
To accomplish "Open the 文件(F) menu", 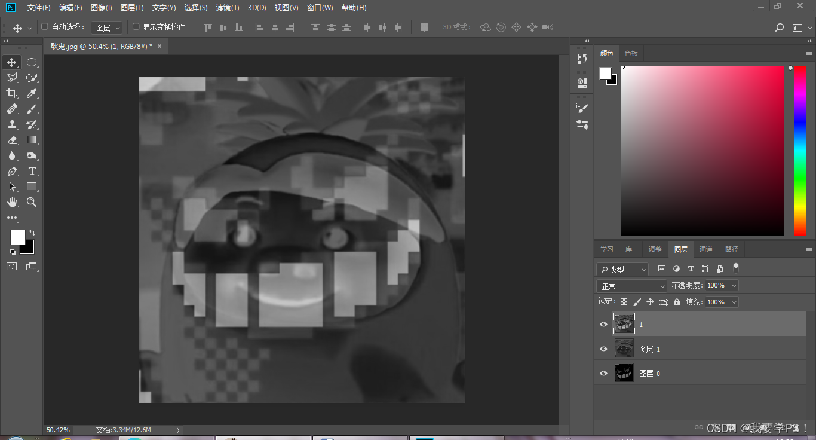I will point(39,8).
